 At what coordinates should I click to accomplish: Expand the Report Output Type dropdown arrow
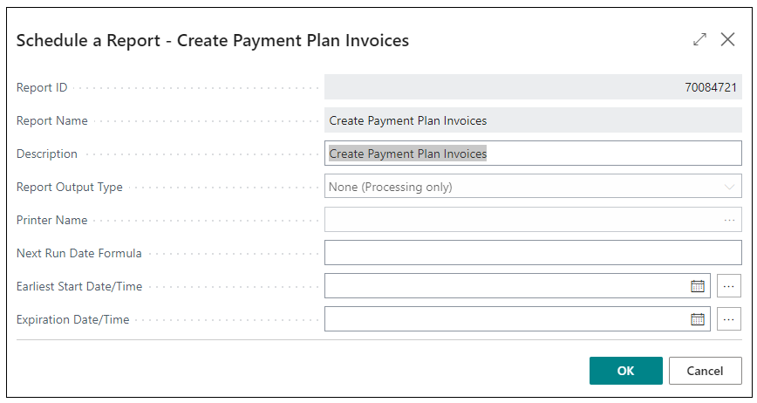(729, 187)
